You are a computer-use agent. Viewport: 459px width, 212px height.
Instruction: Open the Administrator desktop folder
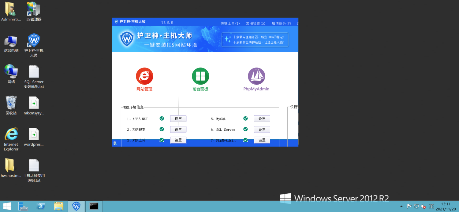click(x=11, y=12)
